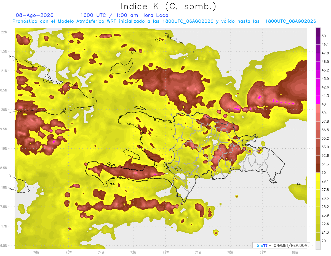Pick the bright yellow swatch between 29.1 and 30
331x256 pixels.
point(318,177)
